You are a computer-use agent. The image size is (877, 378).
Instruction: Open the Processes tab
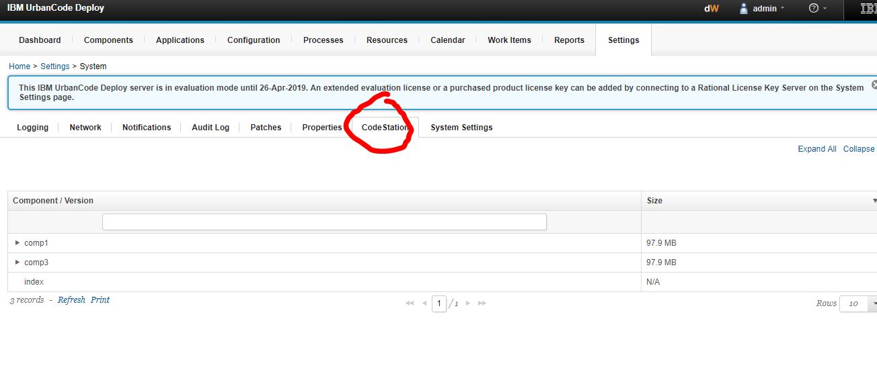point(323,40)
